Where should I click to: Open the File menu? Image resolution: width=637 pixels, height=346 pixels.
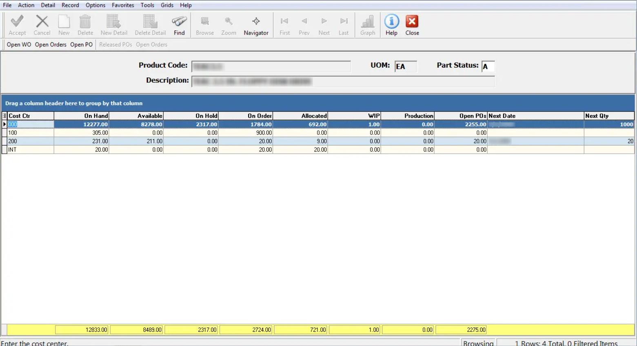click(7, 5)
